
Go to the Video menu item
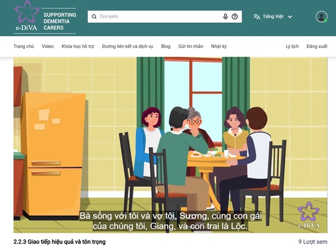(x=47, y=46)
